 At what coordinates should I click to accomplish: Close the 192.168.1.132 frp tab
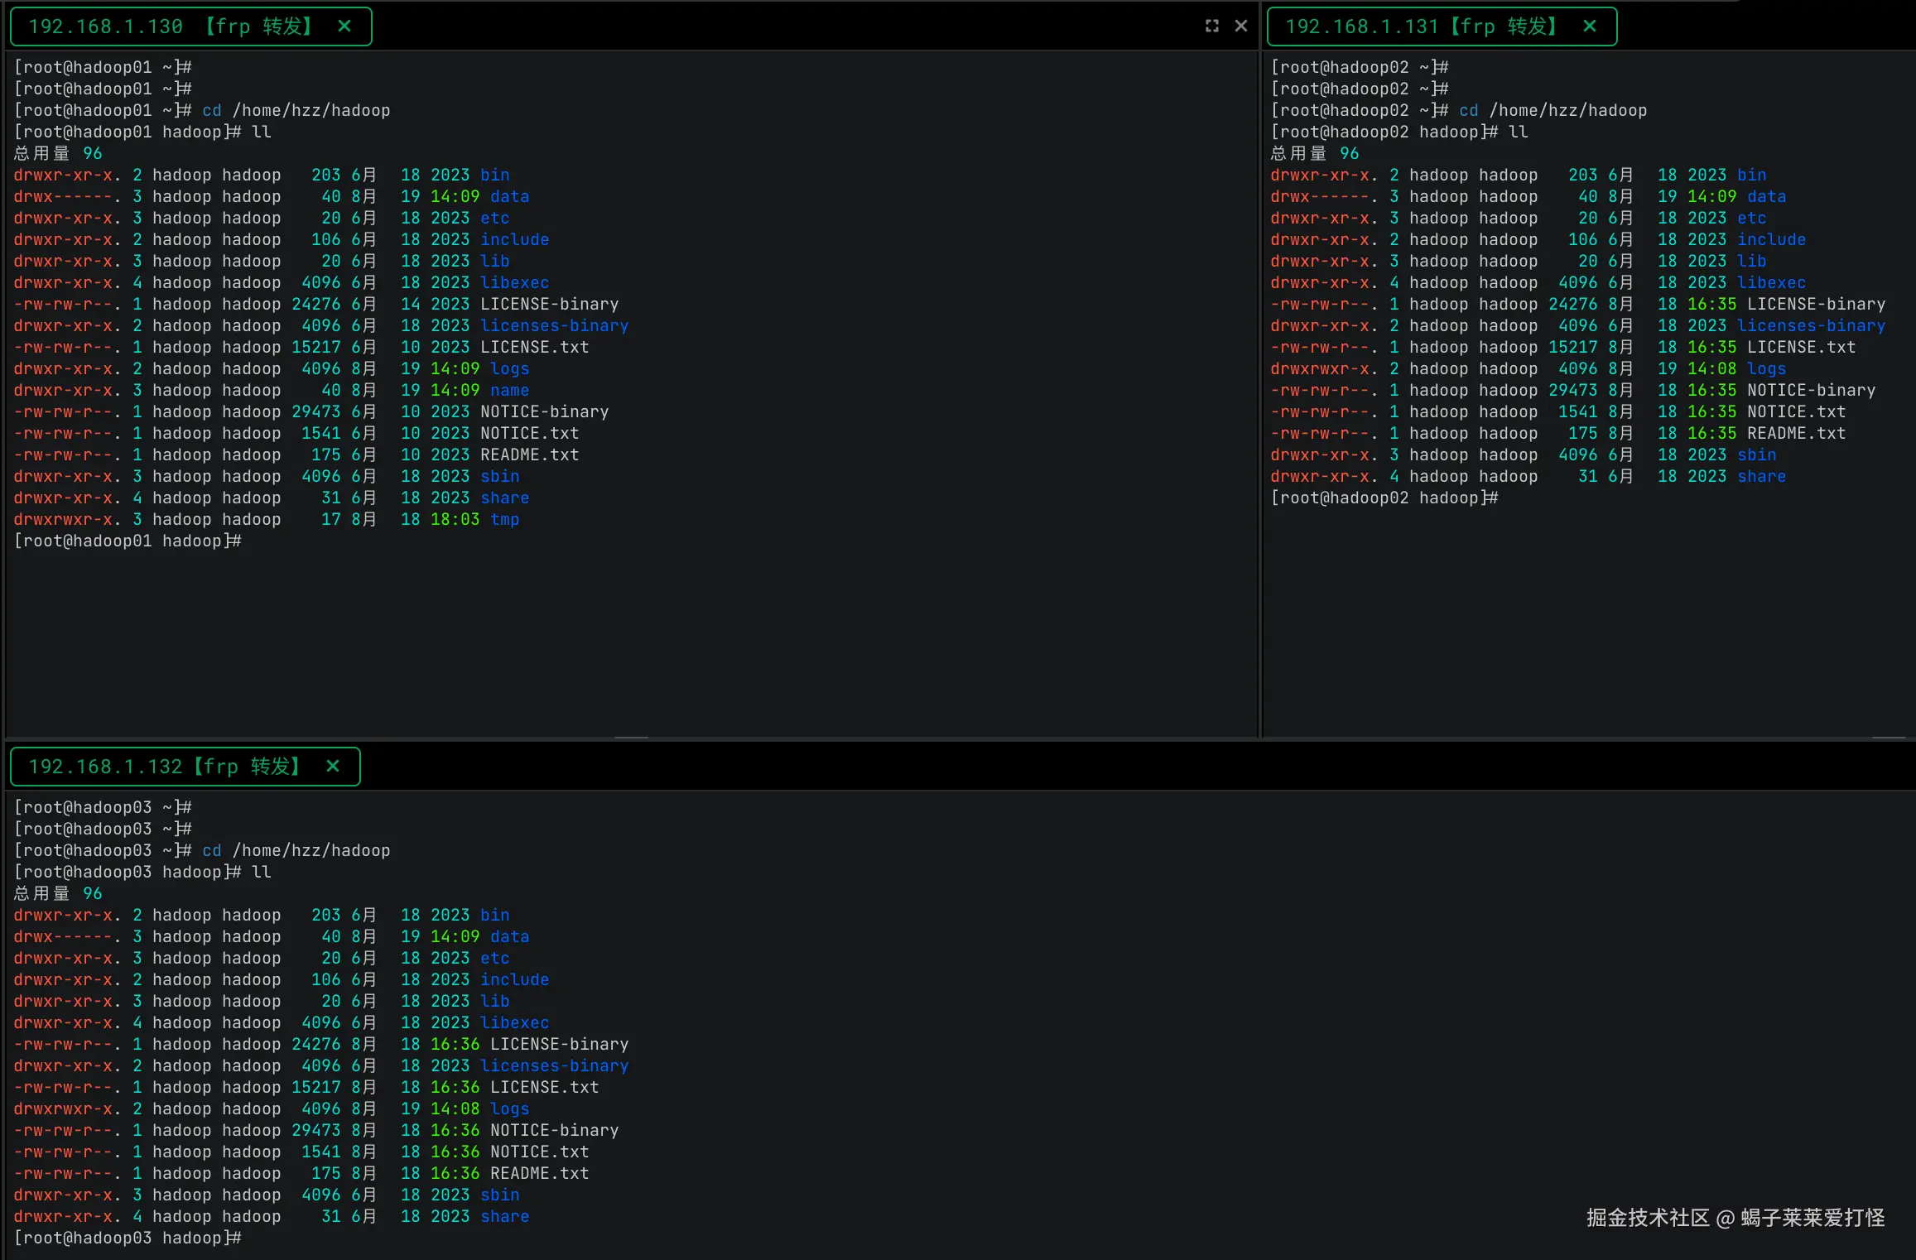pos(333,767)
